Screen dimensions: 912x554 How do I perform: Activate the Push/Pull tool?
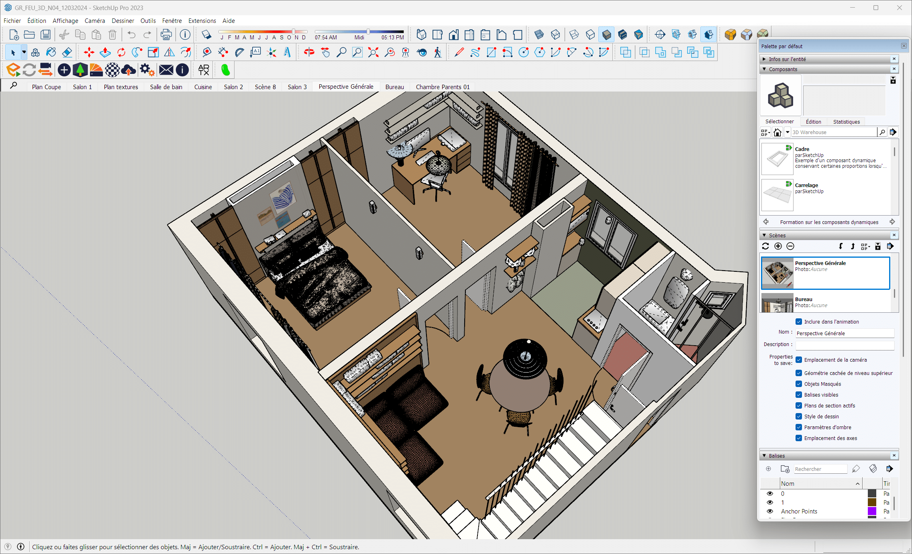click(x=105, y=52)
